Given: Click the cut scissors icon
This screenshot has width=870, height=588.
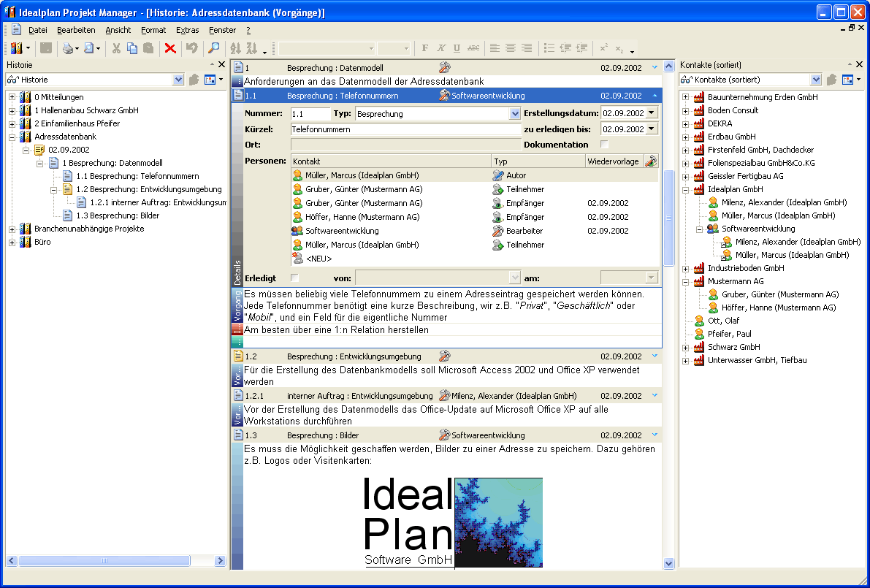Looking at the screenshot, I should pyautogui.click(x=116, y=49).
